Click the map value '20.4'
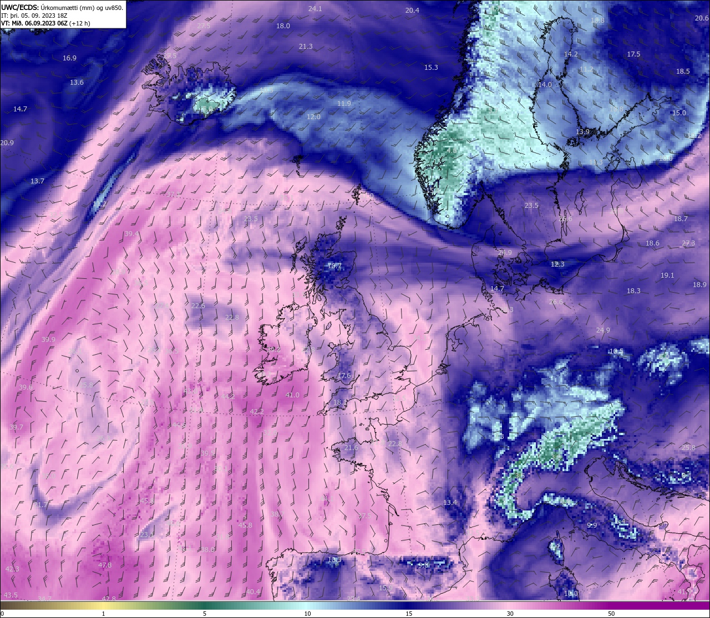The image size is (710, 618). (x=412, y=11)
